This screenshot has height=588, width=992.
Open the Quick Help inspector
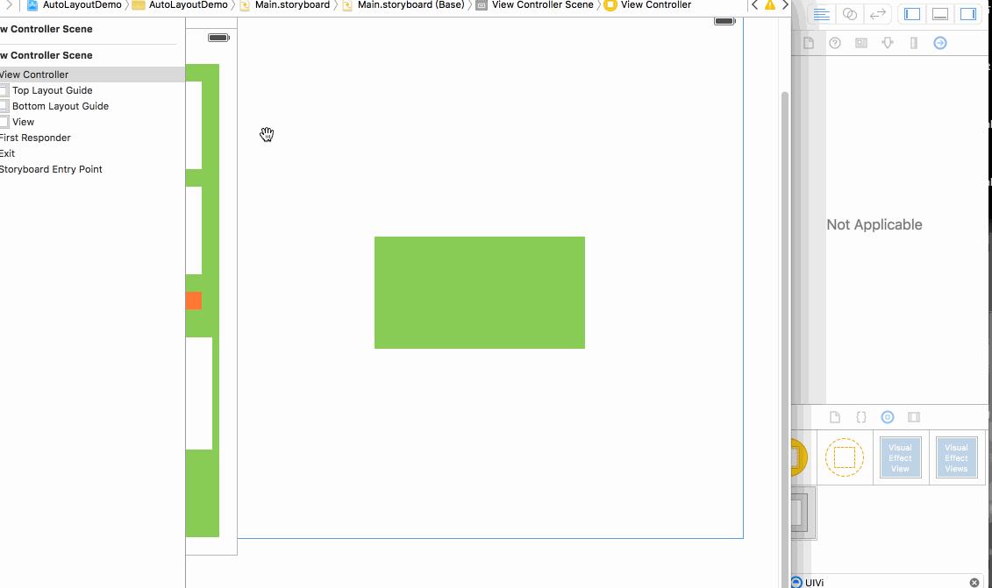coord(835,43)
